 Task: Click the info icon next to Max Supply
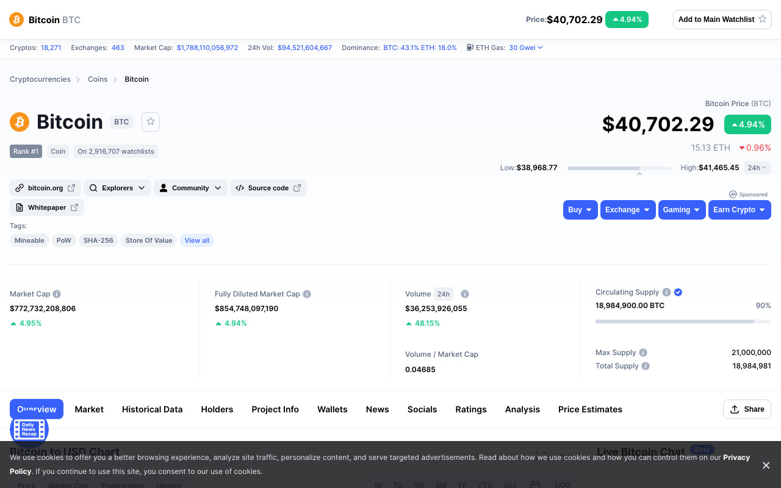[643, 353]
